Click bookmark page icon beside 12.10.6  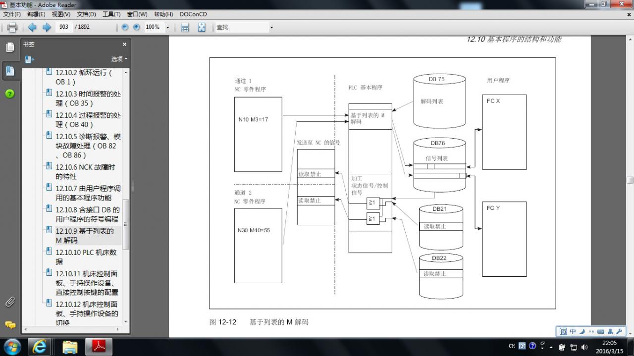[x=49, y=165]
